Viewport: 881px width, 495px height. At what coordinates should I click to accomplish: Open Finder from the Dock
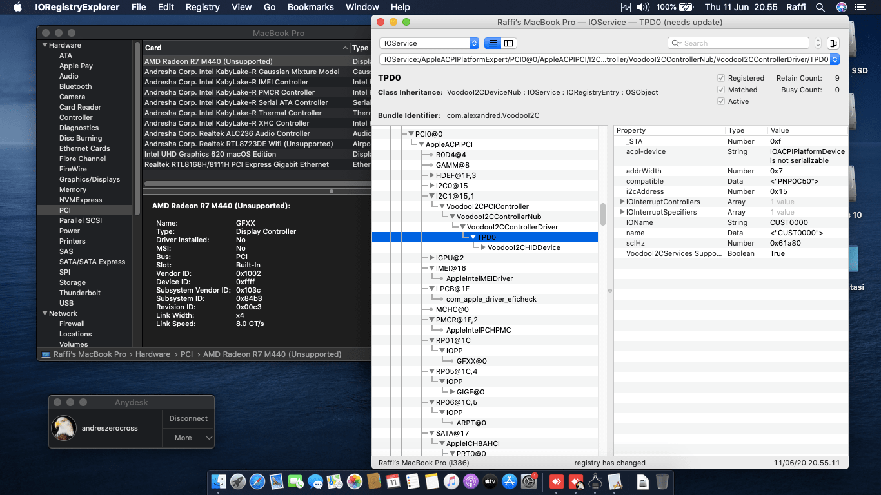(219, 481)
